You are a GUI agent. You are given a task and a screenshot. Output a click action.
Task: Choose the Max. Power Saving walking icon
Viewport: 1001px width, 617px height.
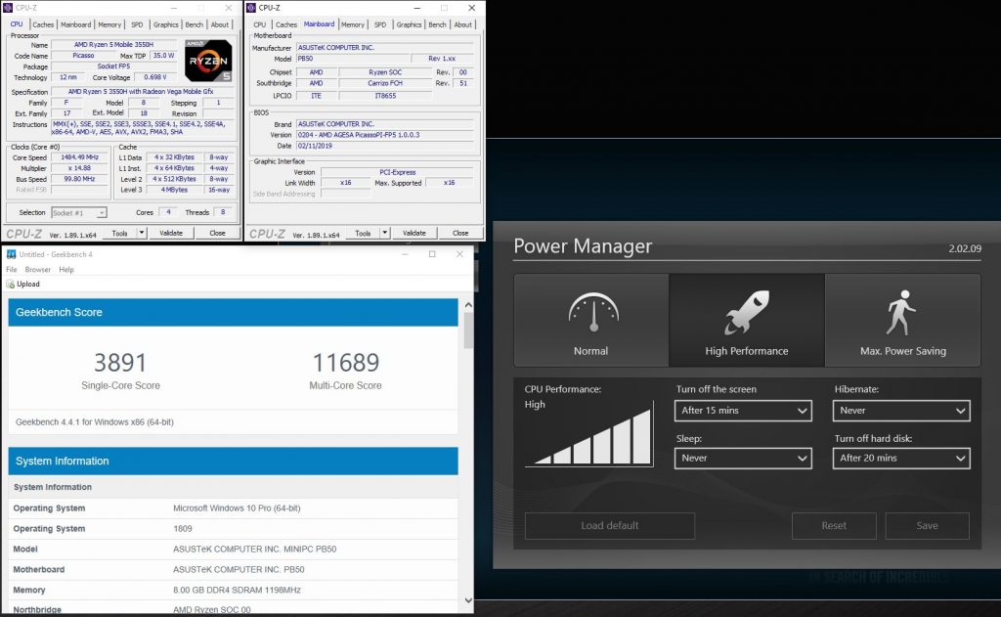(x=902, y=321)
